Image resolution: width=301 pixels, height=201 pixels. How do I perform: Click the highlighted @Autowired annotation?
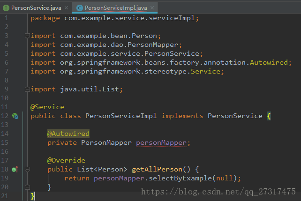(x=68, y=134)
